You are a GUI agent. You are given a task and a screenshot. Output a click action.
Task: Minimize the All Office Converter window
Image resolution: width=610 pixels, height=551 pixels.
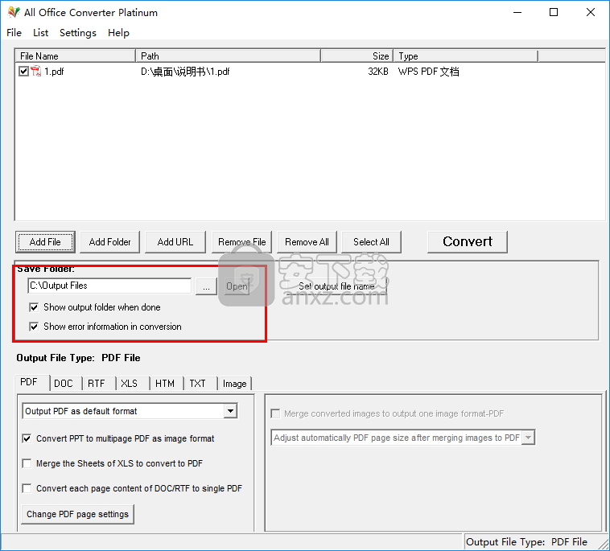tap(517, 12)
